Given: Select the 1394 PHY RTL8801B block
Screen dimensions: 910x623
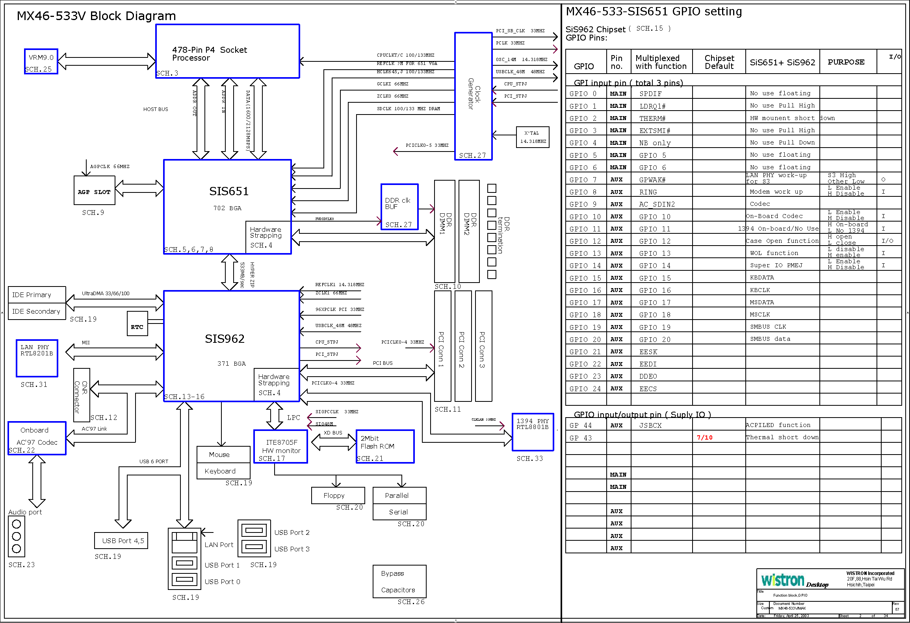Looking at the screenshot, I should pos(533,432).
